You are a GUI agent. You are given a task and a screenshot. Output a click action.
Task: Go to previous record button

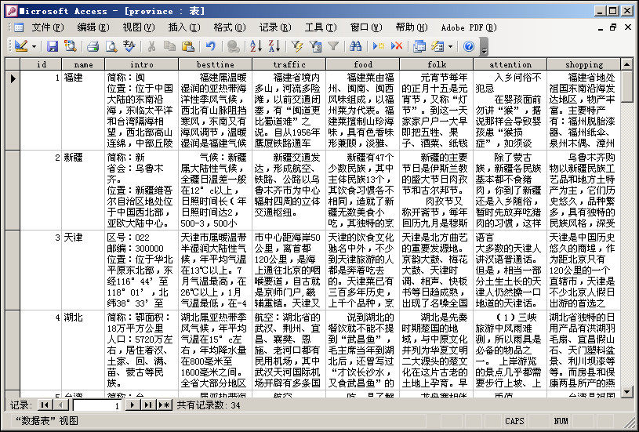click(x=60, y=405)
